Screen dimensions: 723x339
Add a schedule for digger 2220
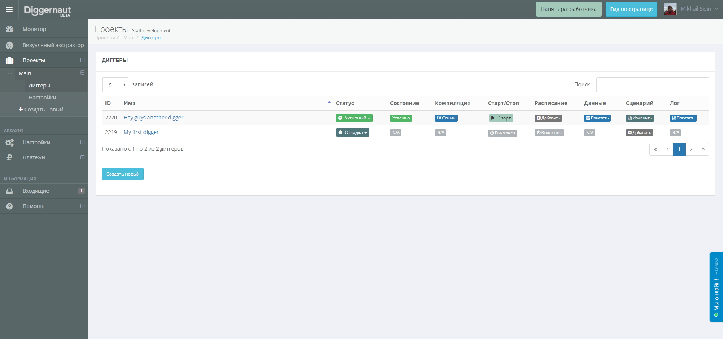548,118
